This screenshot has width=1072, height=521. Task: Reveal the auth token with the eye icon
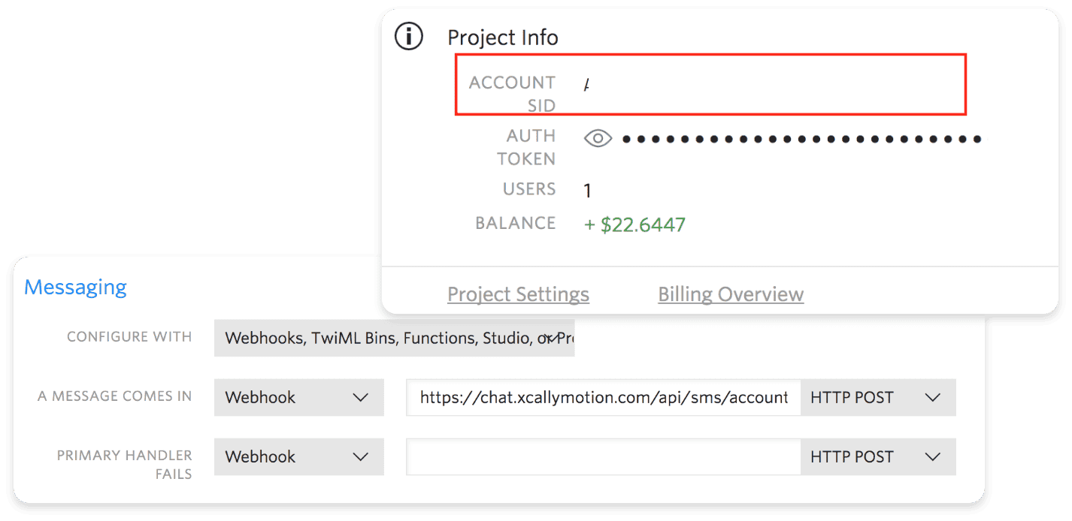598,138
